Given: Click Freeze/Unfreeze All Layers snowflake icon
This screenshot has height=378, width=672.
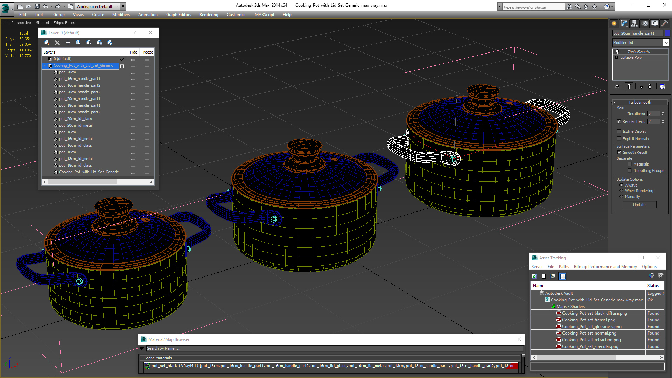Looking at the screenshot, I should pyautogui.click(x=110, y=43).
